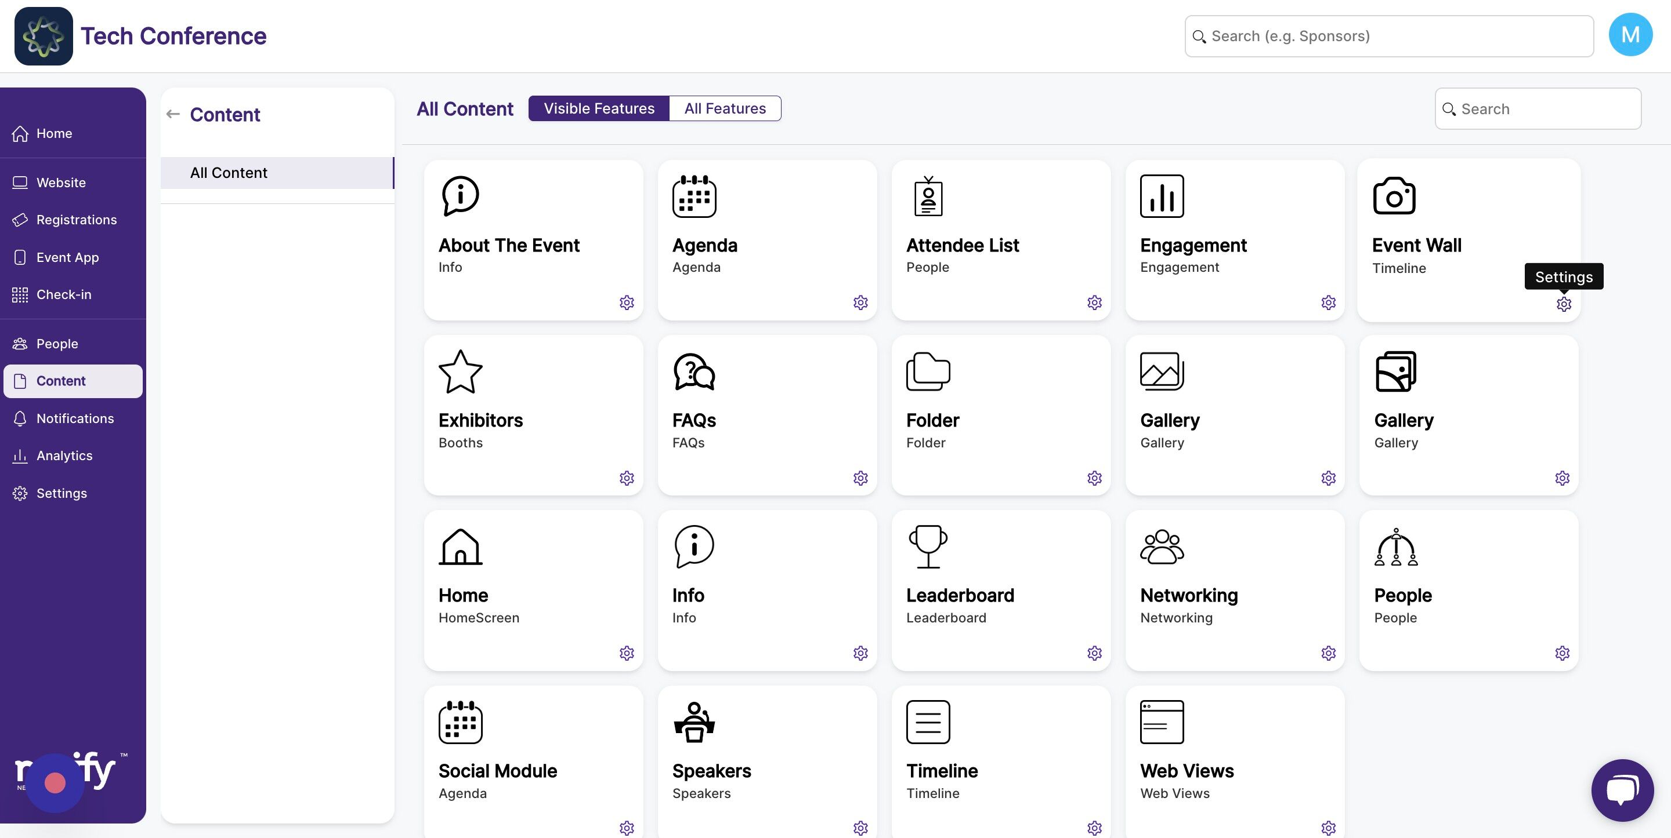Click the Speakers podium icon
Screen dimensions: 1671x838
pyautogui.click(x=694, y=722)
